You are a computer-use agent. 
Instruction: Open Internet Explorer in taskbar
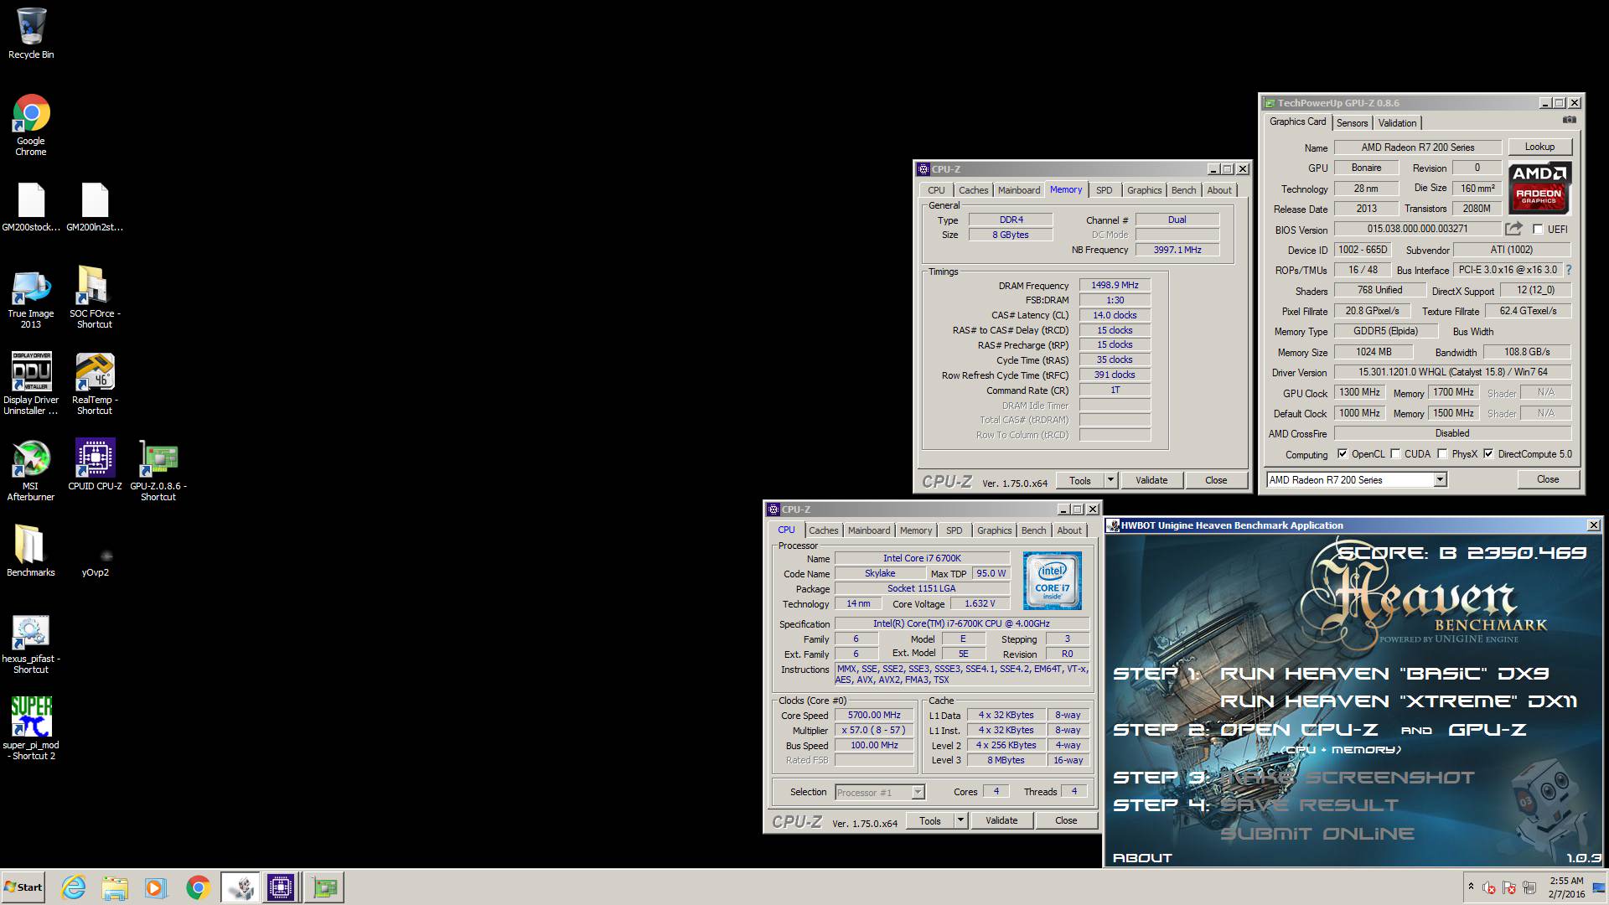(x=74, y=887)
